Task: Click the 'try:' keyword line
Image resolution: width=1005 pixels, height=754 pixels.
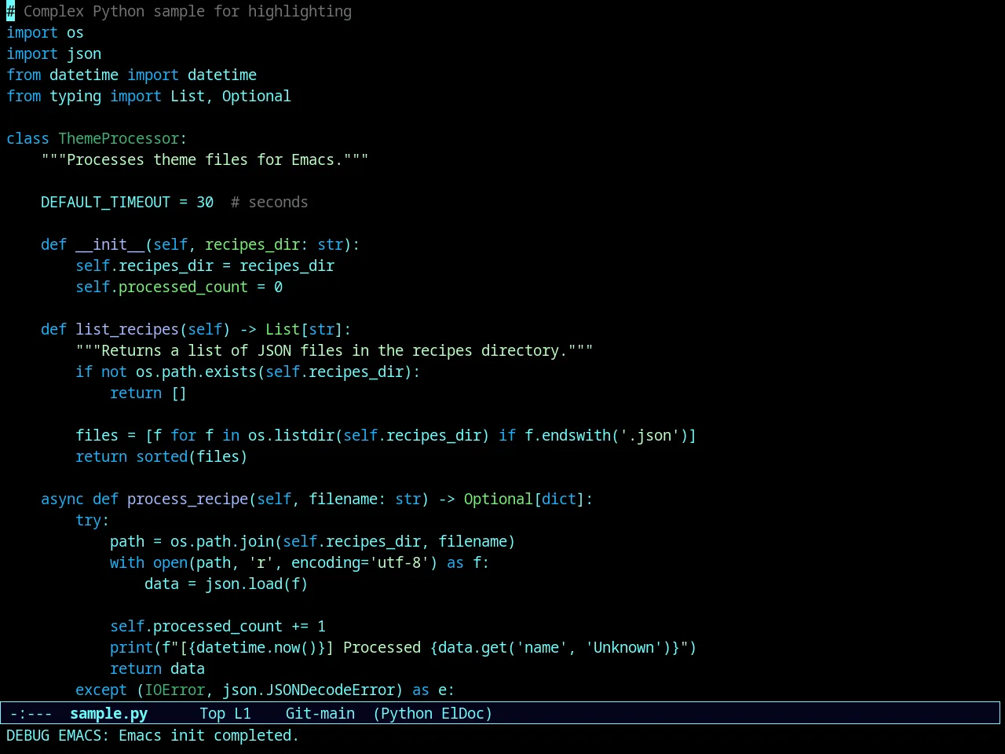Action: point(93,520)
